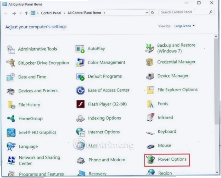Click the Search Control Panel field

[186, 12]
